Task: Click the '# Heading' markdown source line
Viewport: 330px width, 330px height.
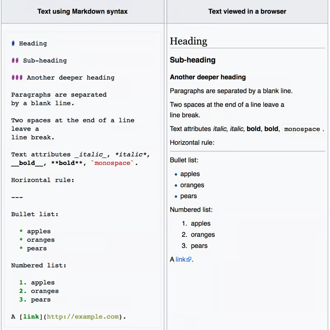Action: point(29,44)
